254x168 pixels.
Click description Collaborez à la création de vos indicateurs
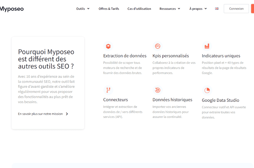(174, 68)
